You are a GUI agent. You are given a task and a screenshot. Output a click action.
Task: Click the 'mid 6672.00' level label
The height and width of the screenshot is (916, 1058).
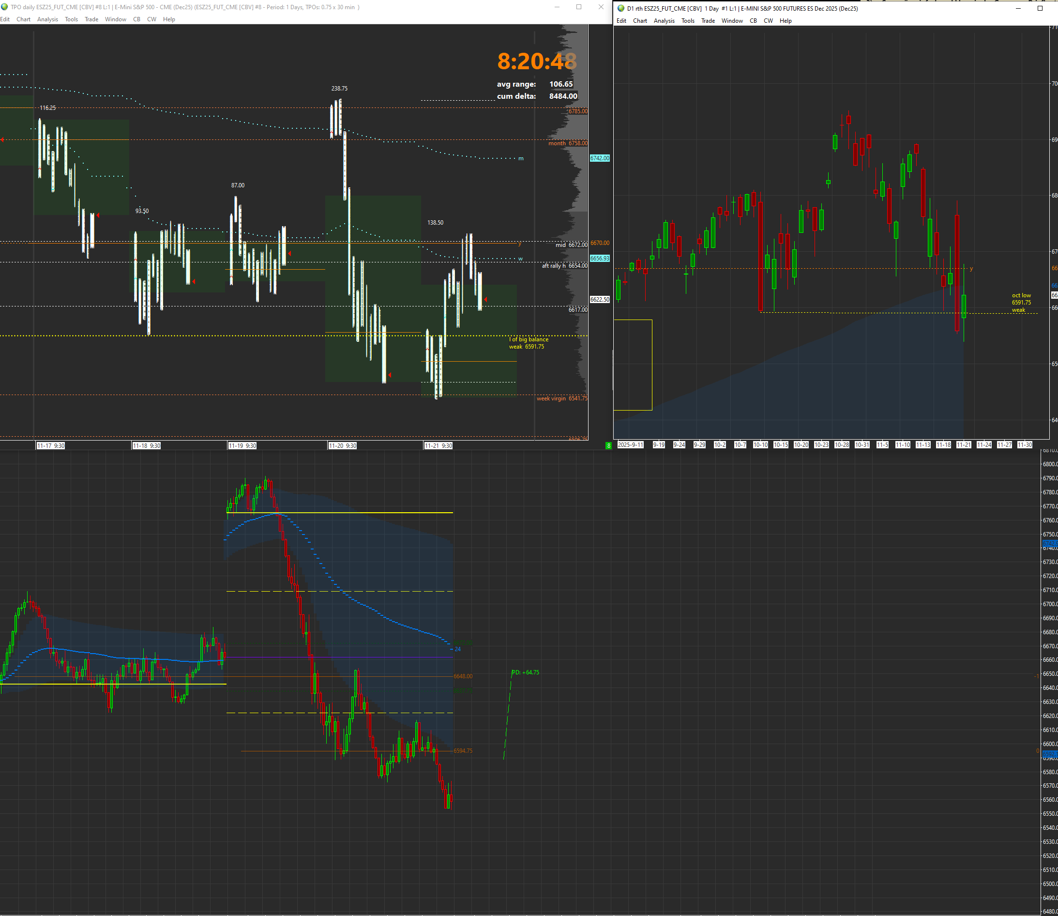tap(571, 245)
